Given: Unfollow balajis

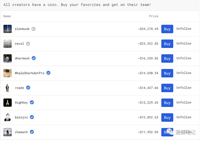Looking at the screenshot, I should click(184, 117).
